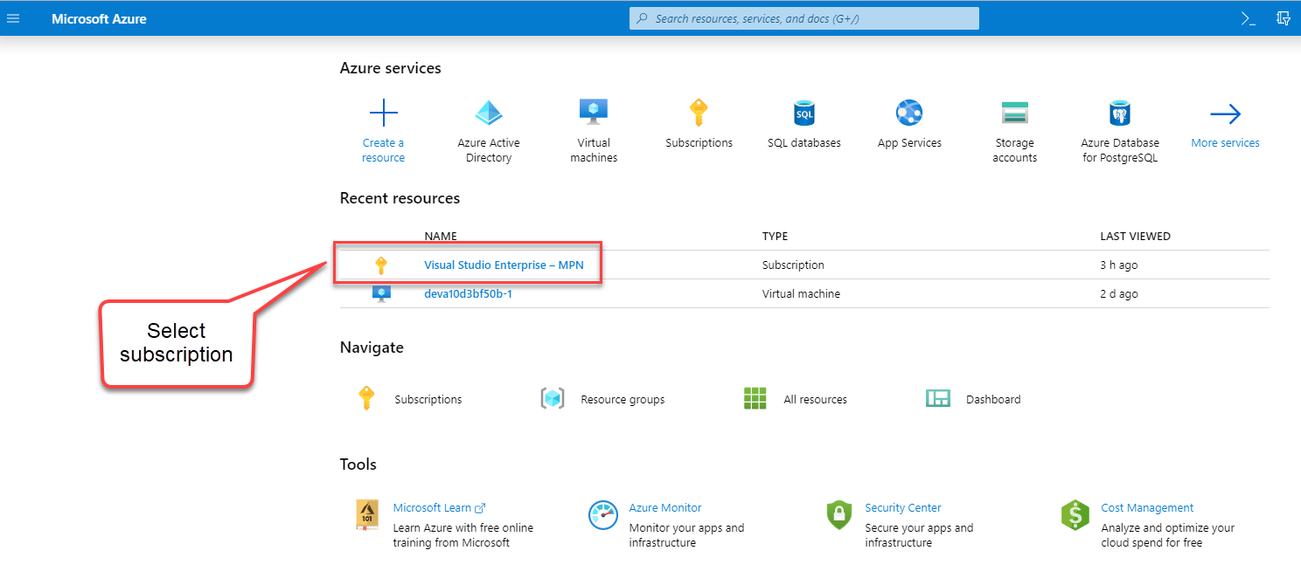Click the '2 d ago' last viewed cell

click(1119, 293)
